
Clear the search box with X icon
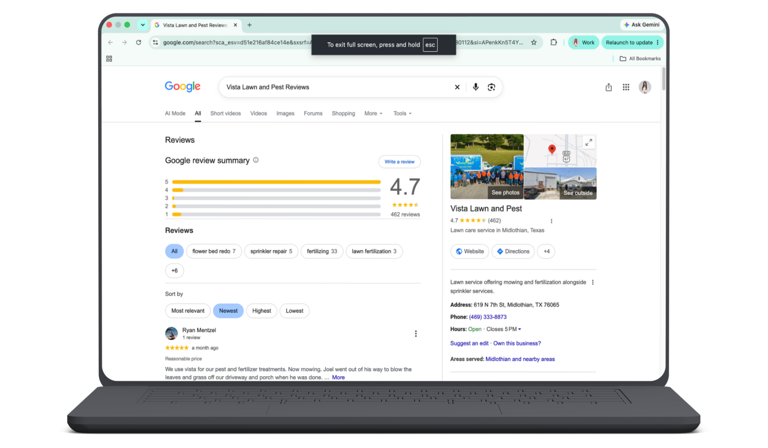click(x=457, y=87)
